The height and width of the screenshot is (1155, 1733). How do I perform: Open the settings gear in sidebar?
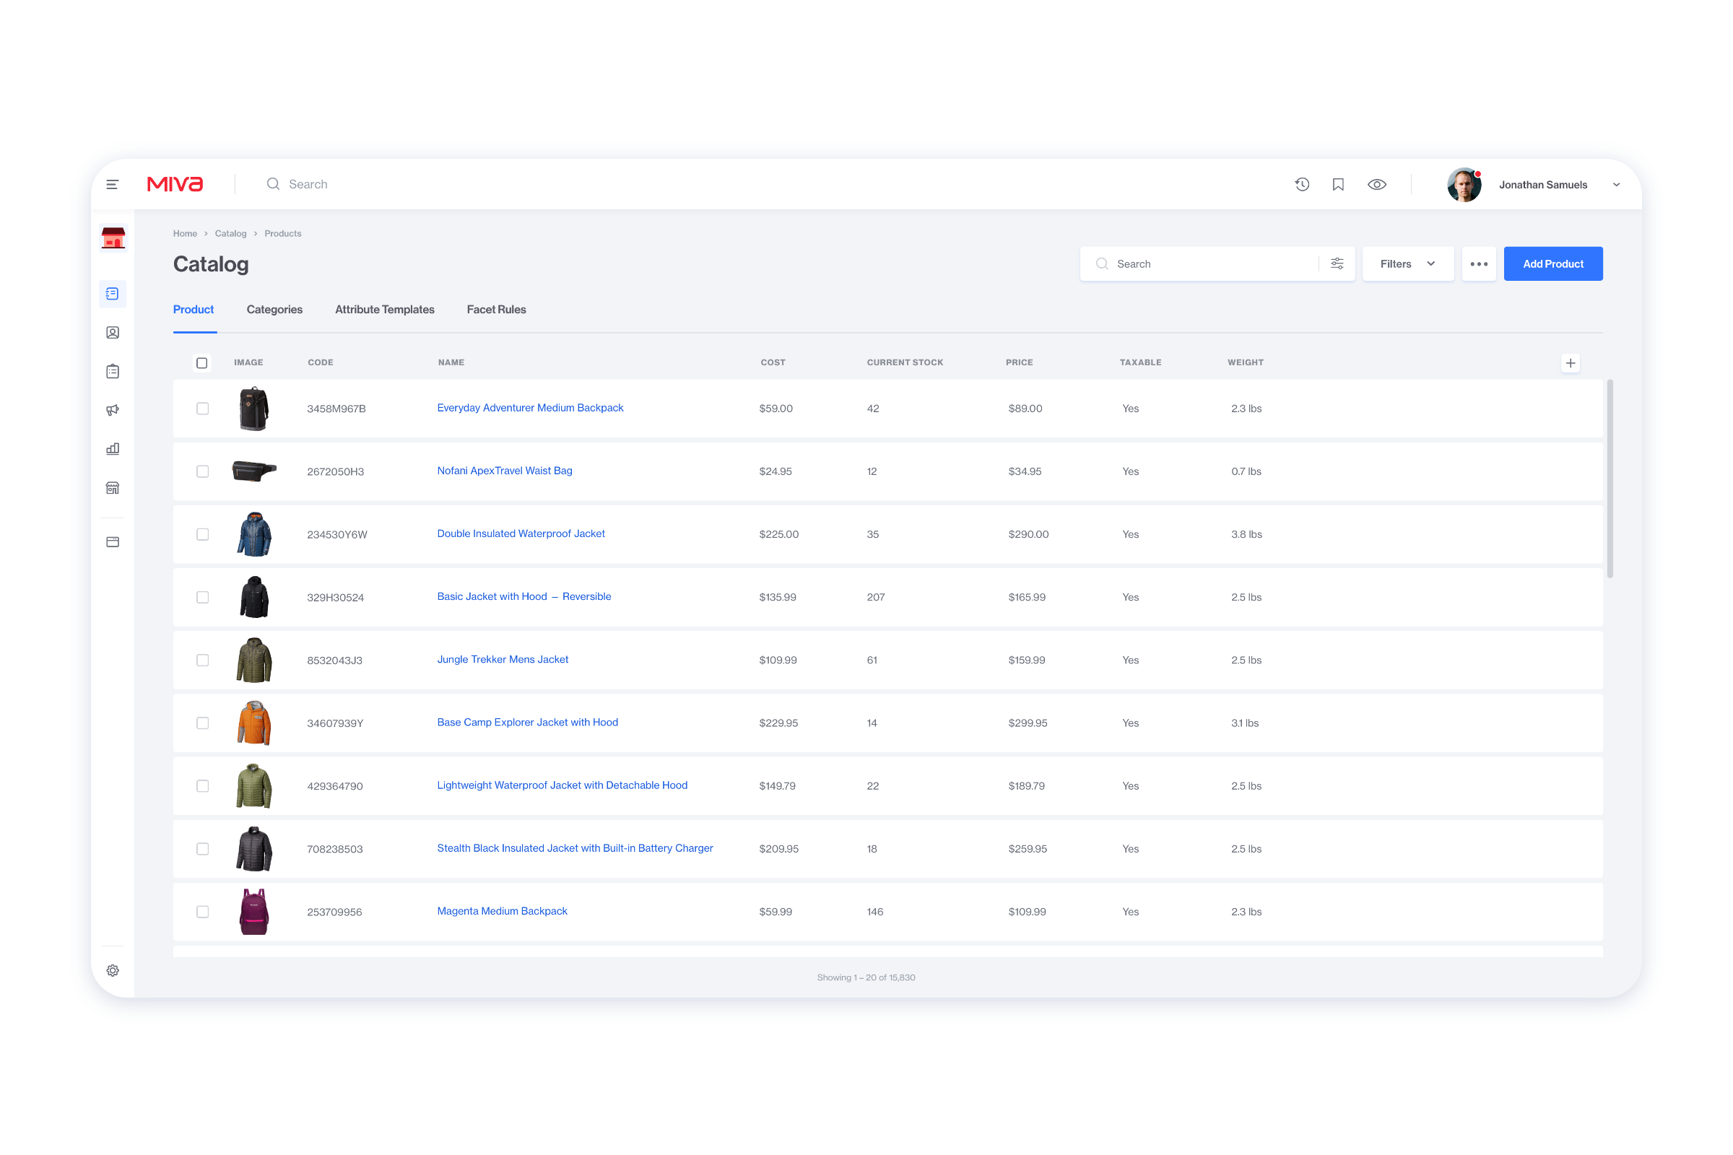(x=113, y=970)
